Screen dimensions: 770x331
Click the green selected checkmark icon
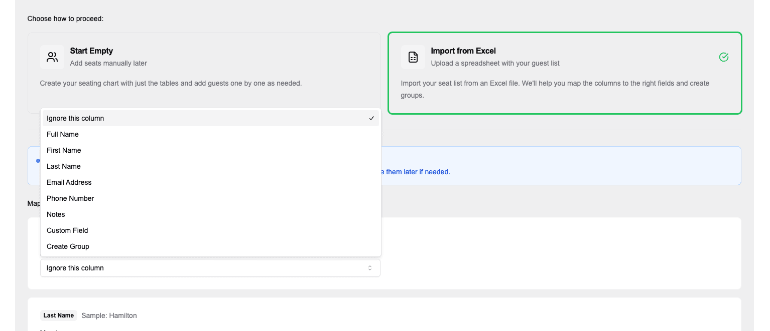723,57
